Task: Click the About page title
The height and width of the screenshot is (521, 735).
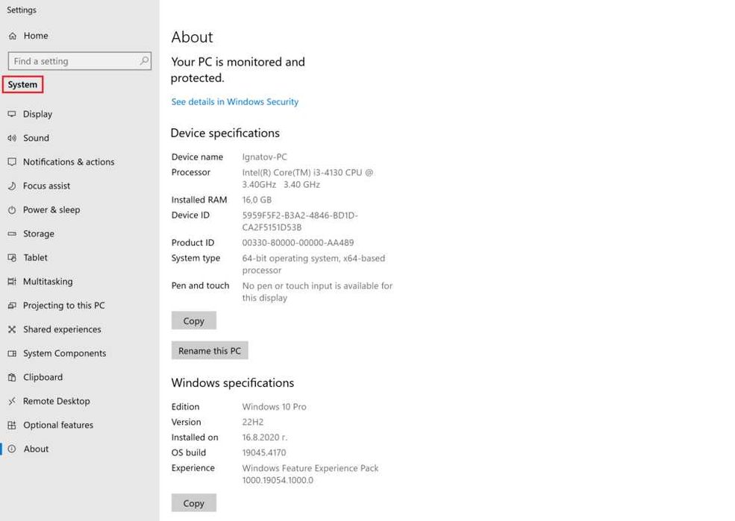Action: point(193,37)
